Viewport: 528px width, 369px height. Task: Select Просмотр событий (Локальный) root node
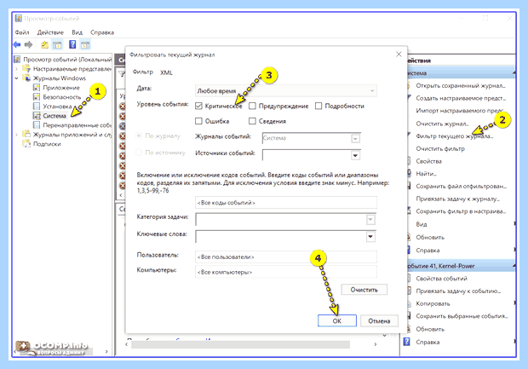67,60
